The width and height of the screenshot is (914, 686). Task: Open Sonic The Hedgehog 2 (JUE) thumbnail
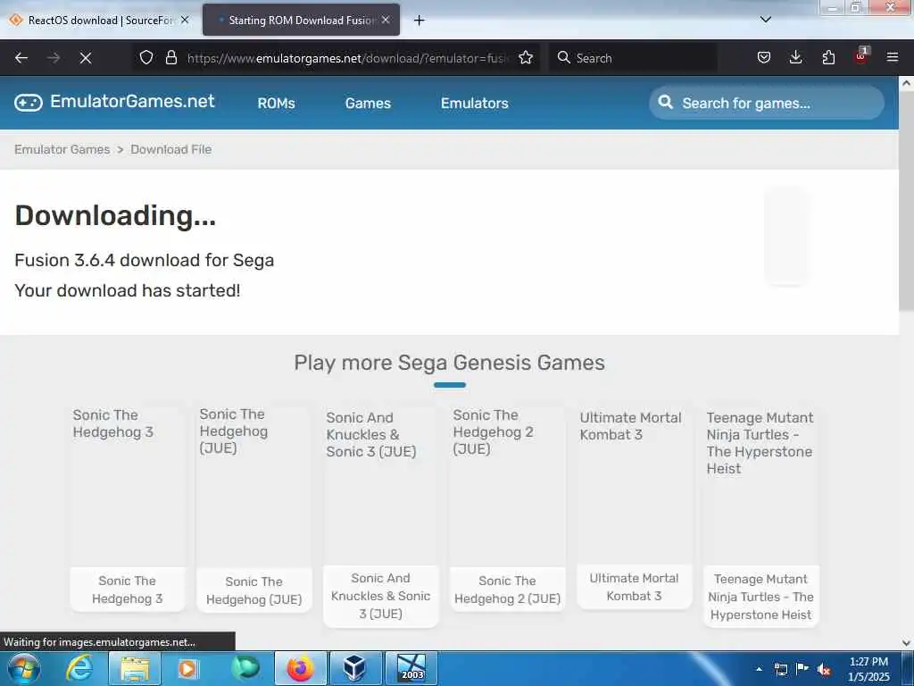click(x=507, y=487)
